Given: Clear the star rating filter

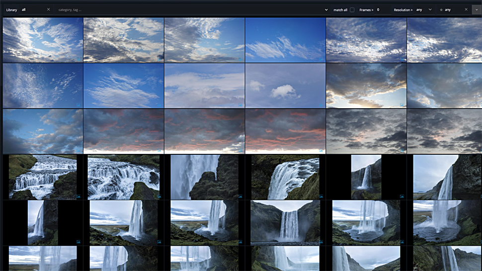Looking at the screenshot, I should point(466,9).
